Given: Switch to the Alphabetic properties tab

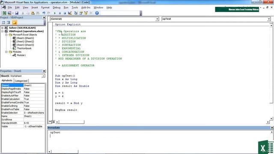Looking at the screenshot, I should tap(7, 80).
